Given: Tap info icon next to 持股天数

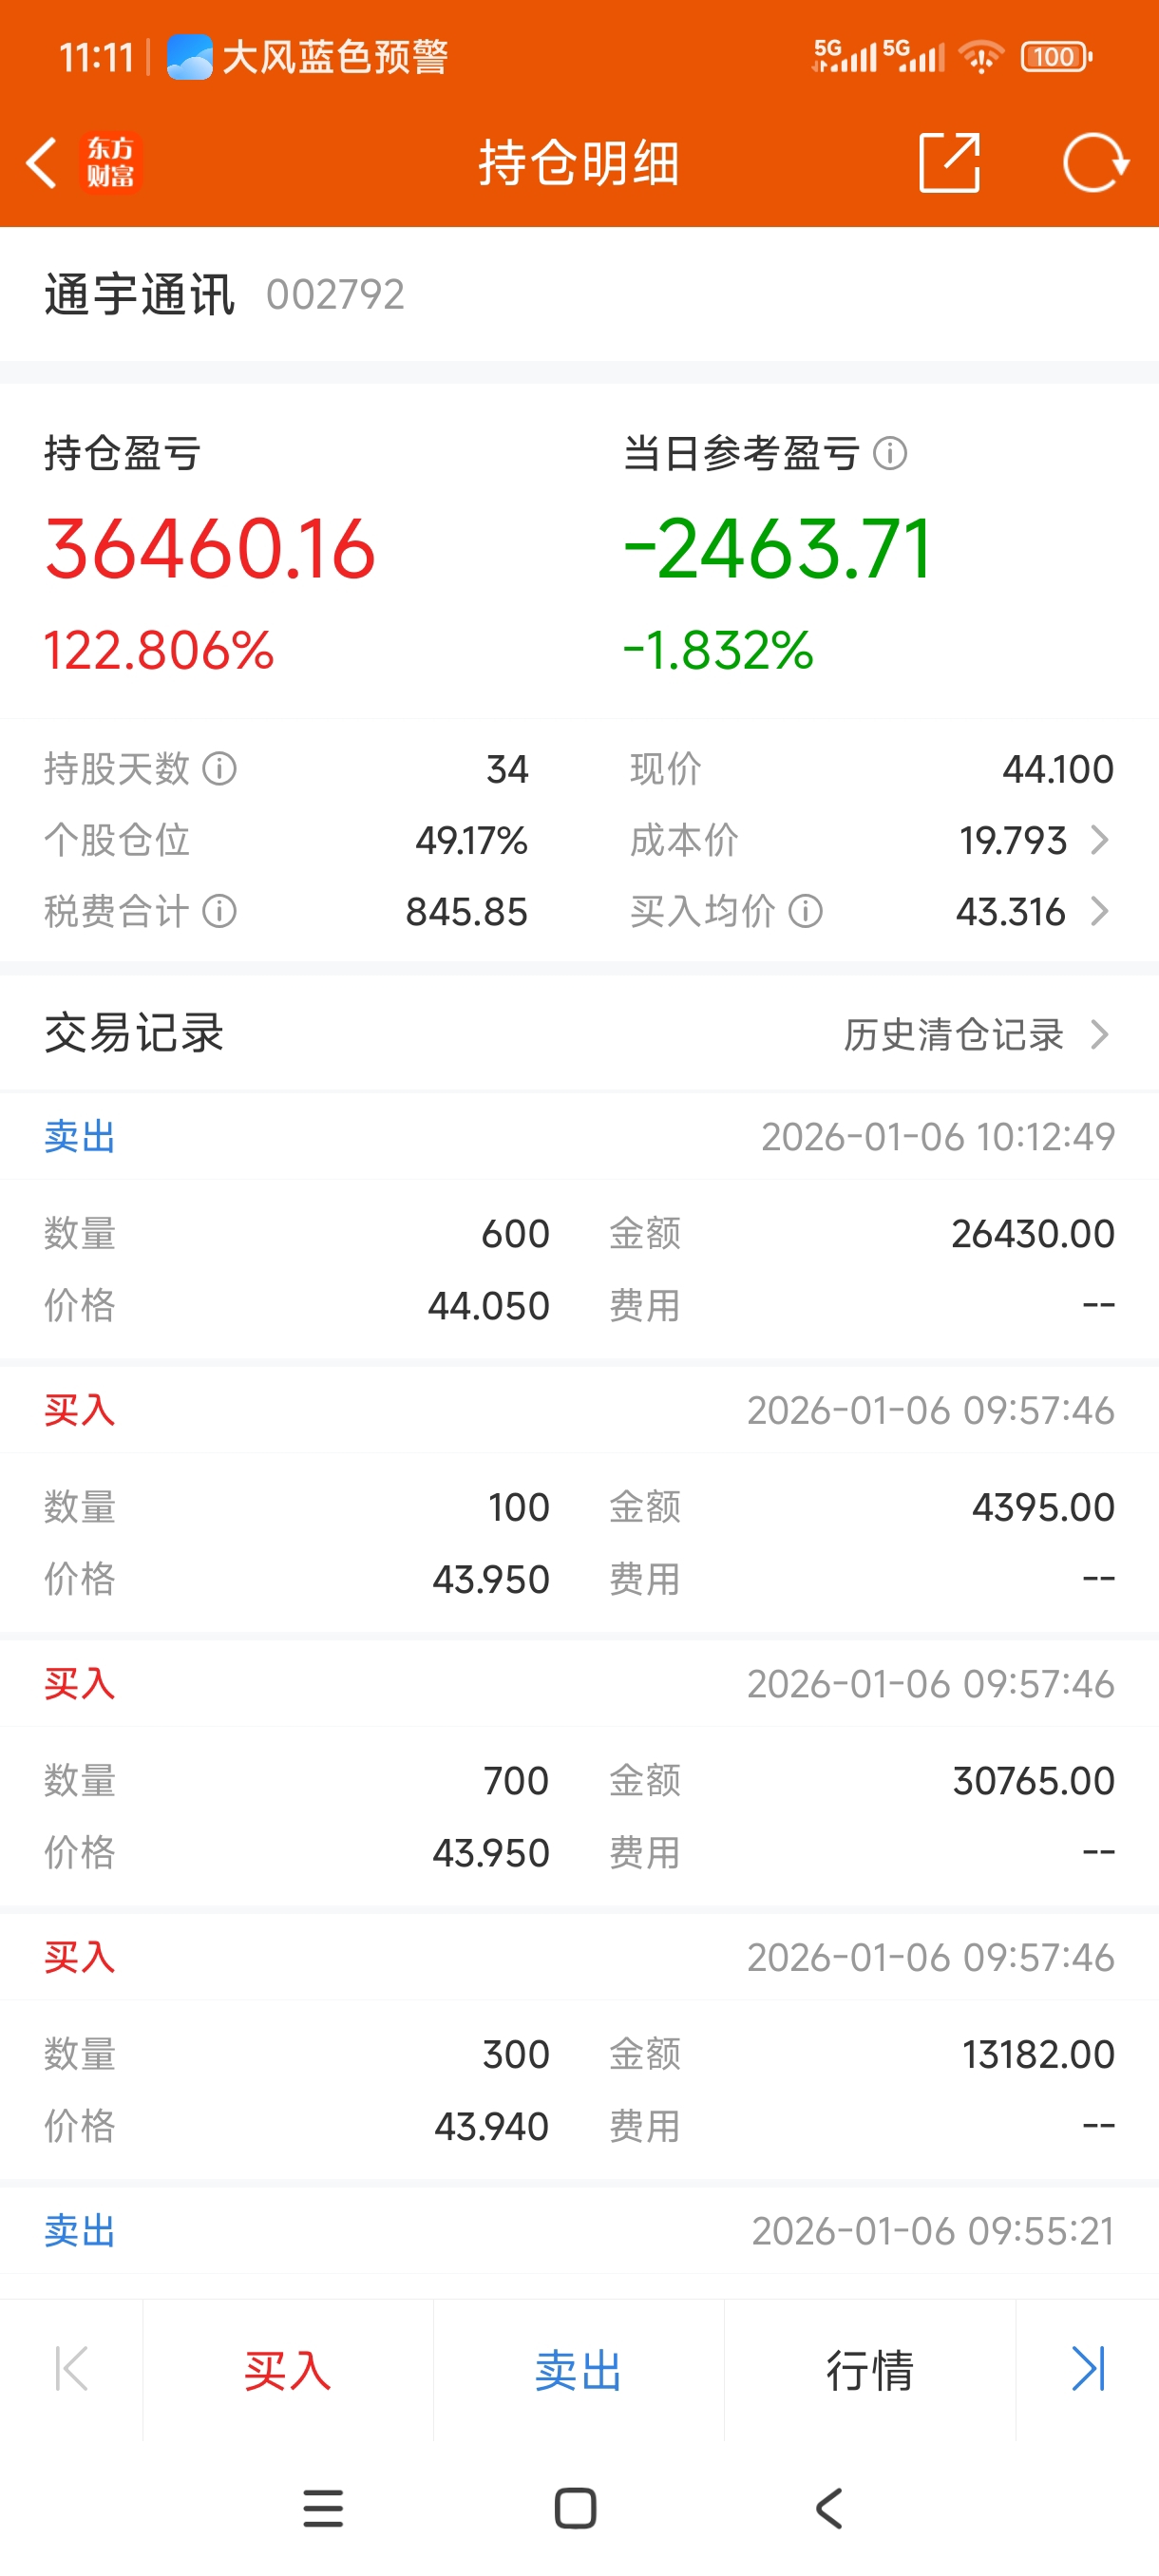Looking at the screenshot, I should click(x=220, y=769).
